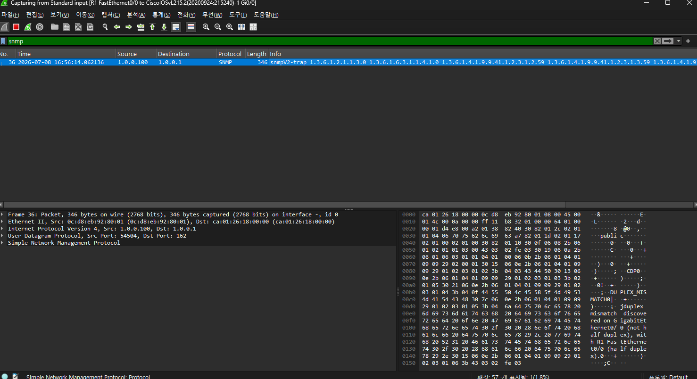
Task: Open filter bookmark menu beside snmp
Action: (x=3, y=41)
